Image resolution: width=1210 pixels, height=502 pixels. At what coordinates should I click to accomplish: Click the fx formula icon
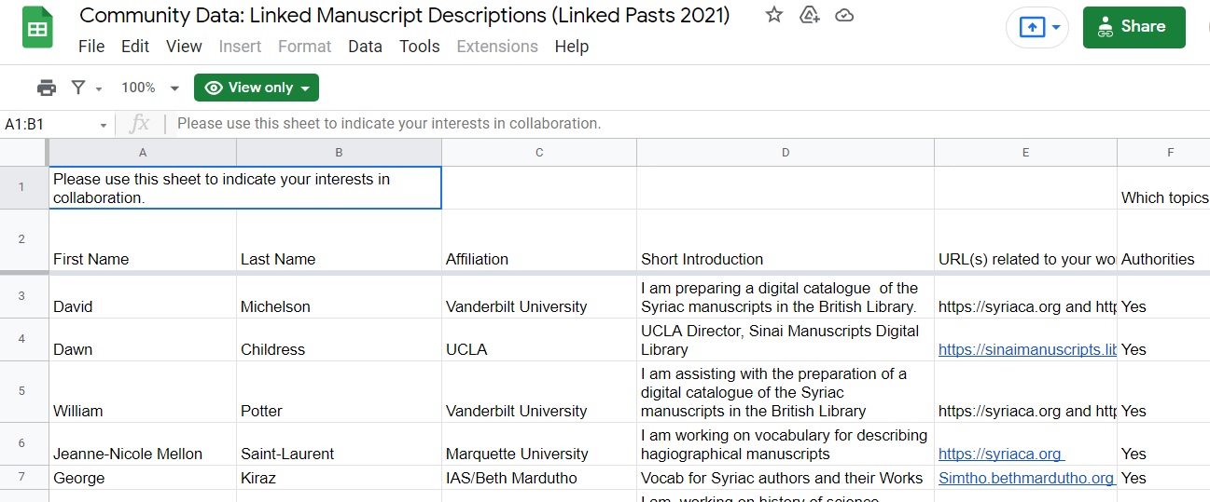[139, 124]
